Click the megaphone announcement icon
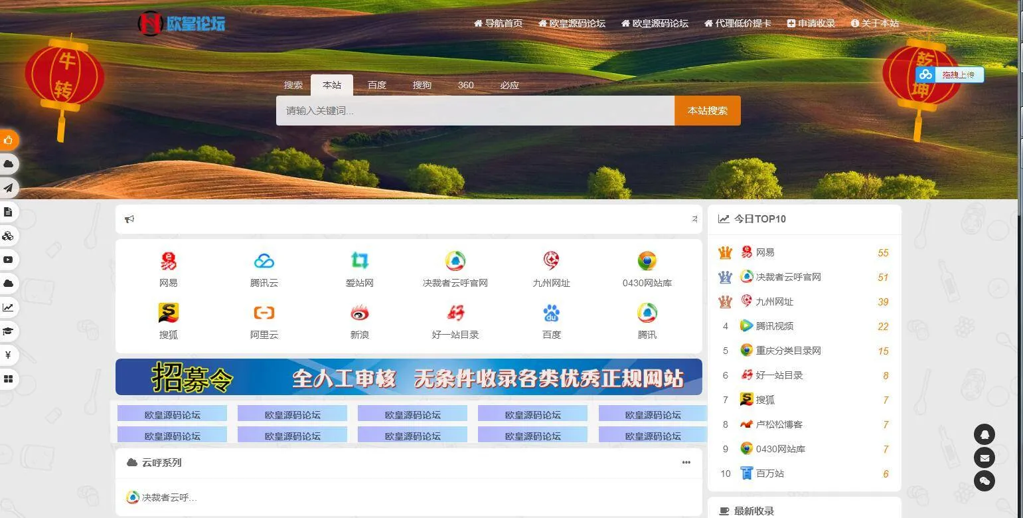This screenshot has width=1023, height=518. click(x=129, y=219)
